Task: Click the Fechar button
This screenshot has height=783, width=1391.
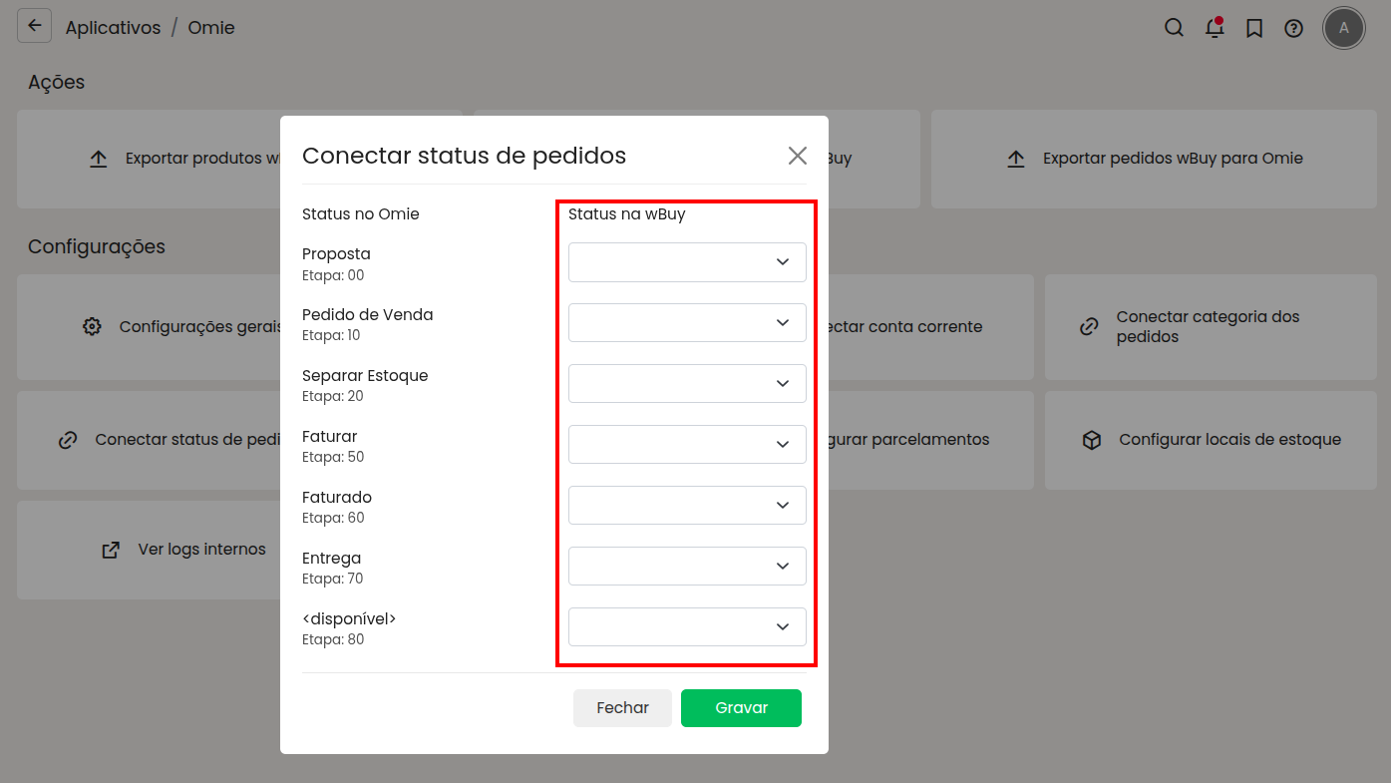Action: coord(622,708)
